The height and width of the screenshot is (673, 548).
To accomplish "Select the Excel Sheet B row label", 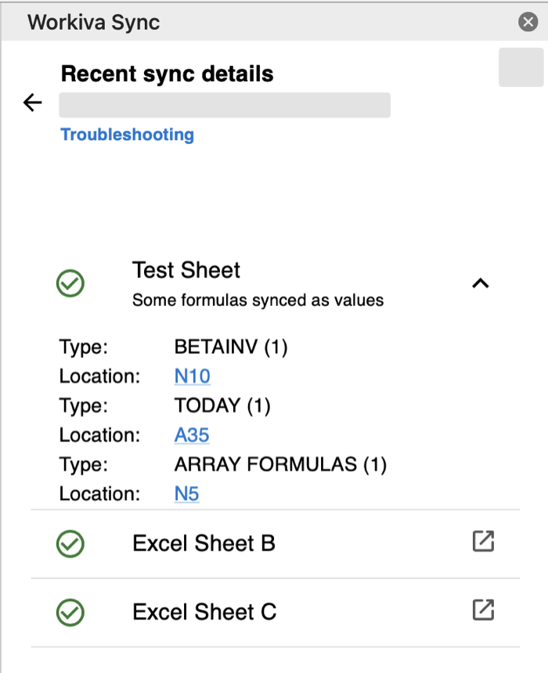I will coord(204,543).
